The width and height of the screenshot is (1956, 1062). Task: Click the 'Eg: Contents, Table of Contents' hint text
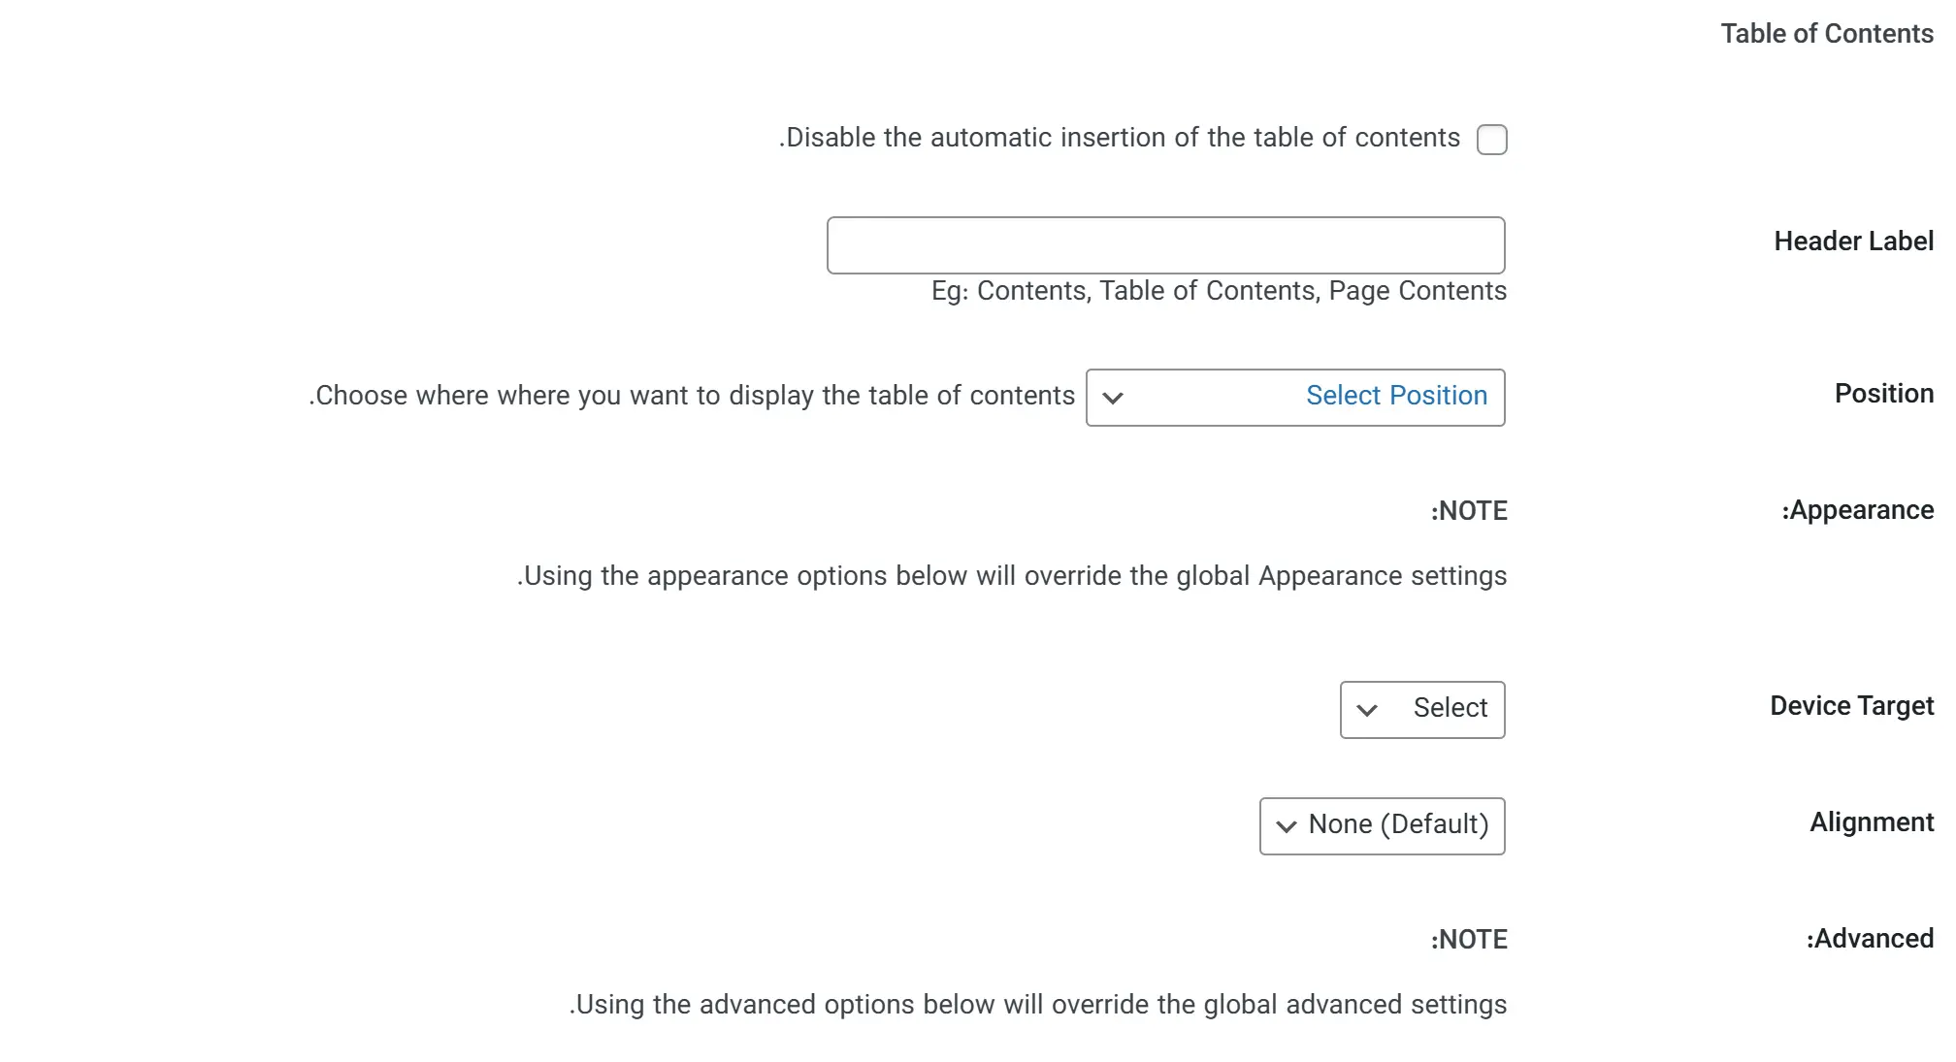point(1219,291)
